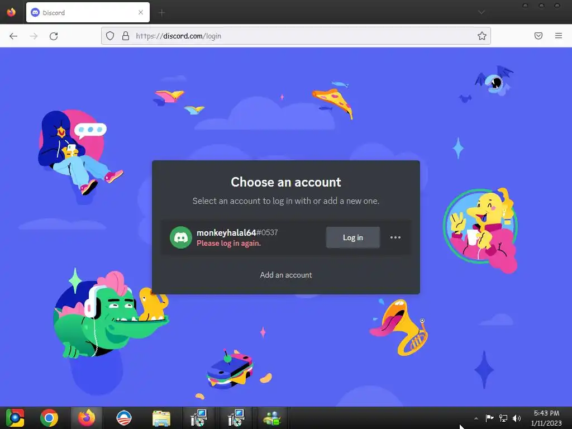This screenshot has width=572, height=429.
Task: Show hidden system tray icons
Action: 476,418
